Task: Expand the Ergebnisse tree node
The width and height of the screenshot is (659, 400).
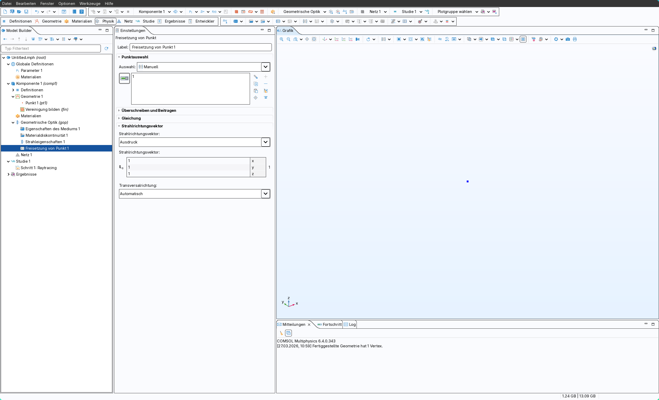Action: pos(8,174)
